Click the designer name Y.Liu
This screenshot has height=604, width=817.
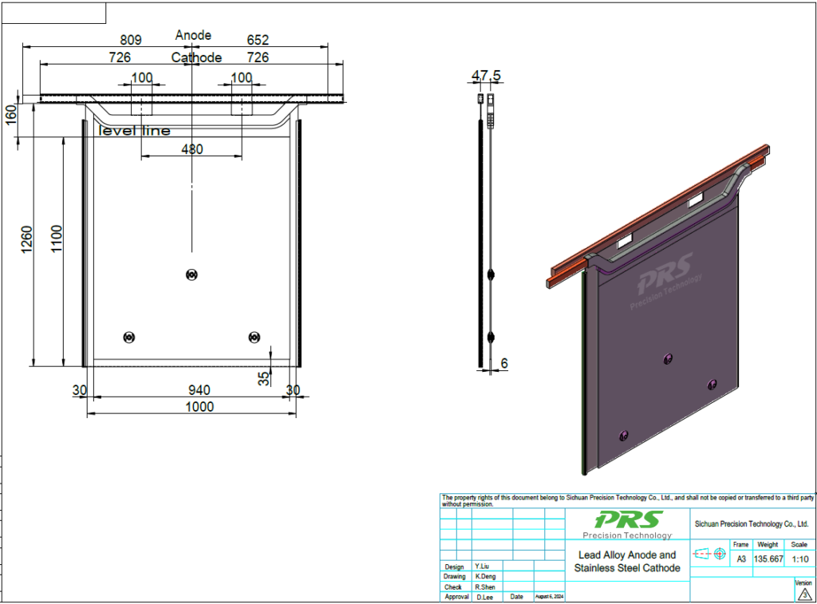(483, 566)
